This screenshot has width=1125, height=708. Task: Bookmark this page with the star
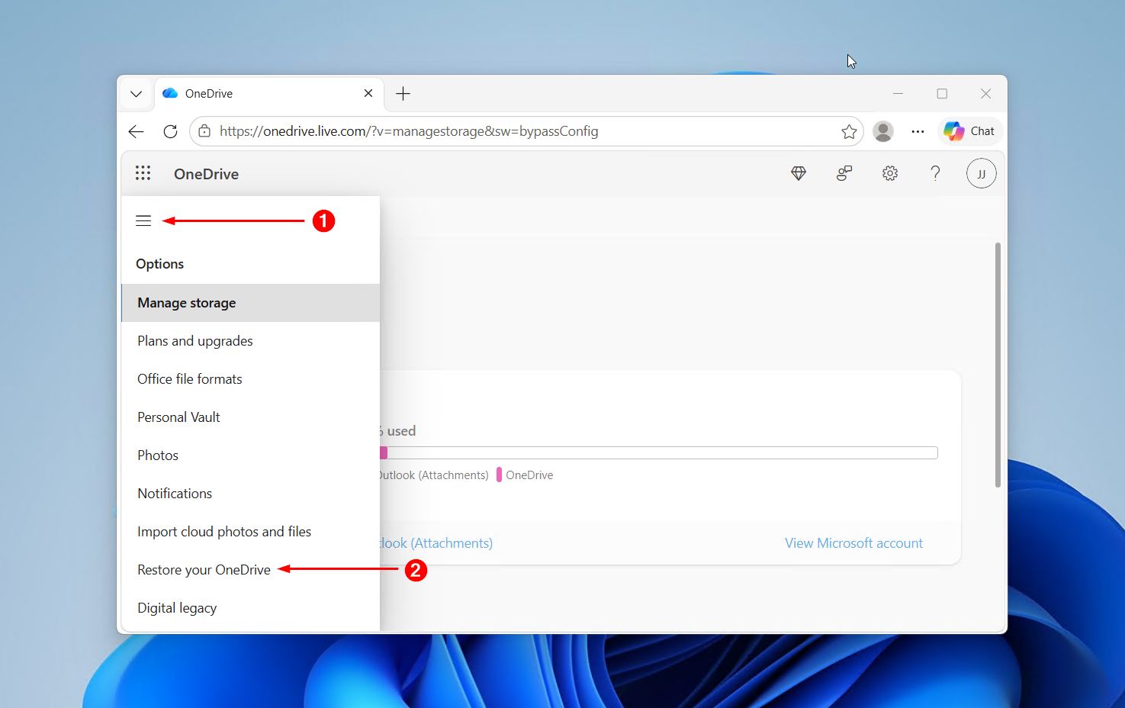click(x=849, y=131)
